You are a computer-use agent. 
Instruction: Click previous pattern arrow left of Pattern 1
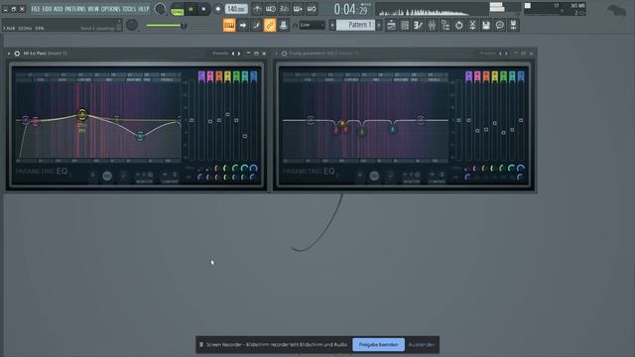pos(332,25)
